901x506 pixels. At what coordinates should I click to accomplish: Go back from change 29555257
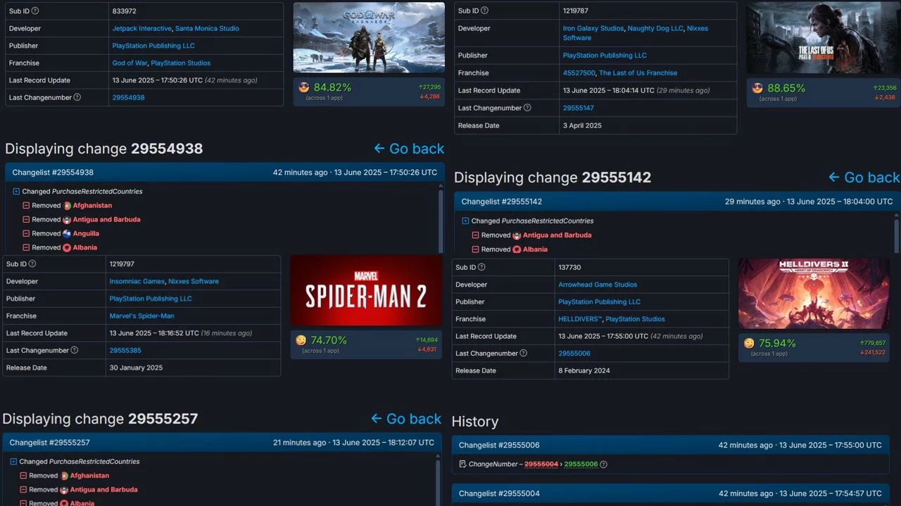pos(406,419)
